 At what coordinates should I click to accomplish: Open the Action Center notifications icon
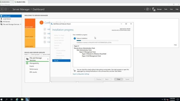178,99
